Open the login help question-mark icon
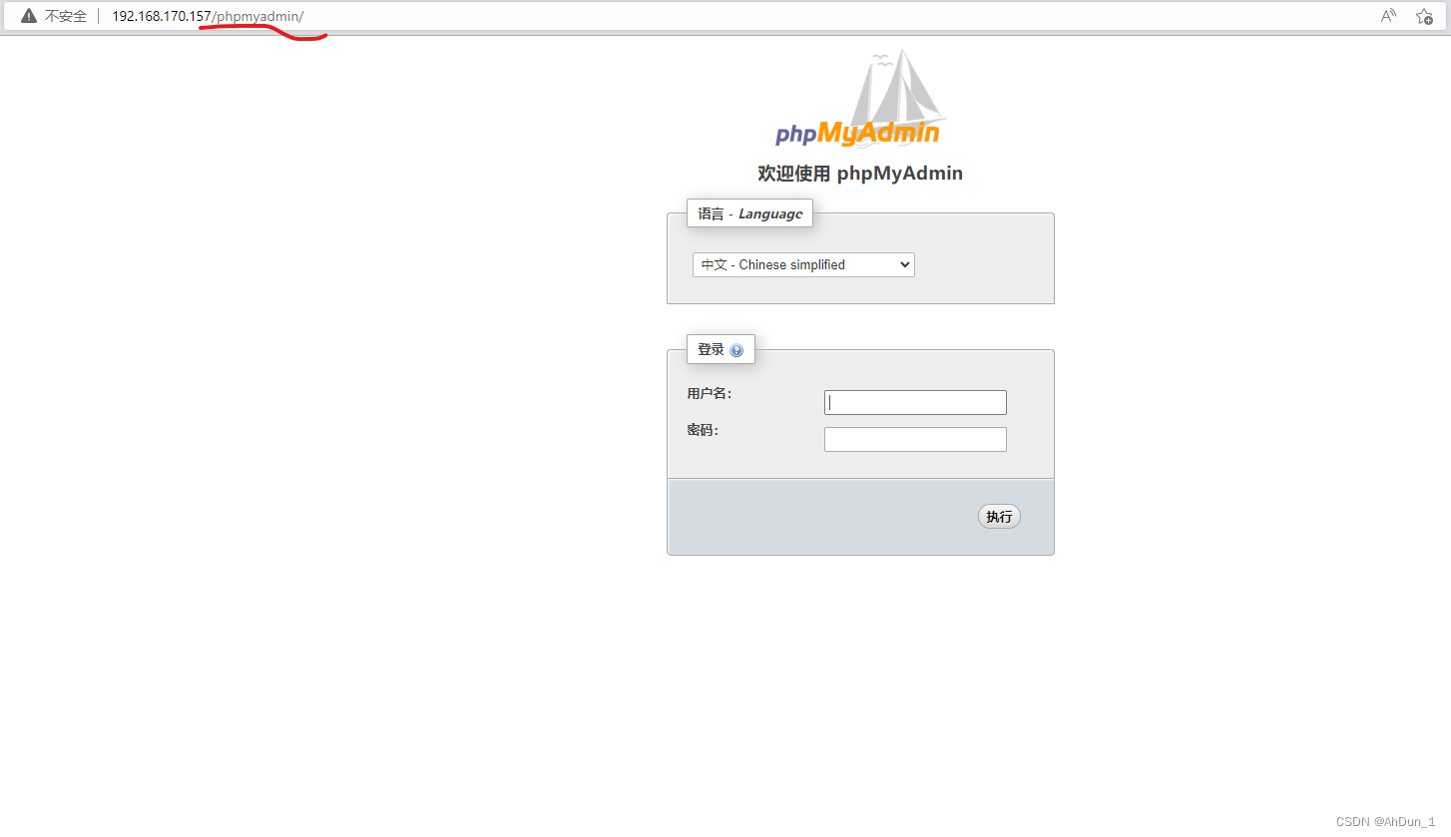Screen dimensions: 1451x837 coord(736,350)
